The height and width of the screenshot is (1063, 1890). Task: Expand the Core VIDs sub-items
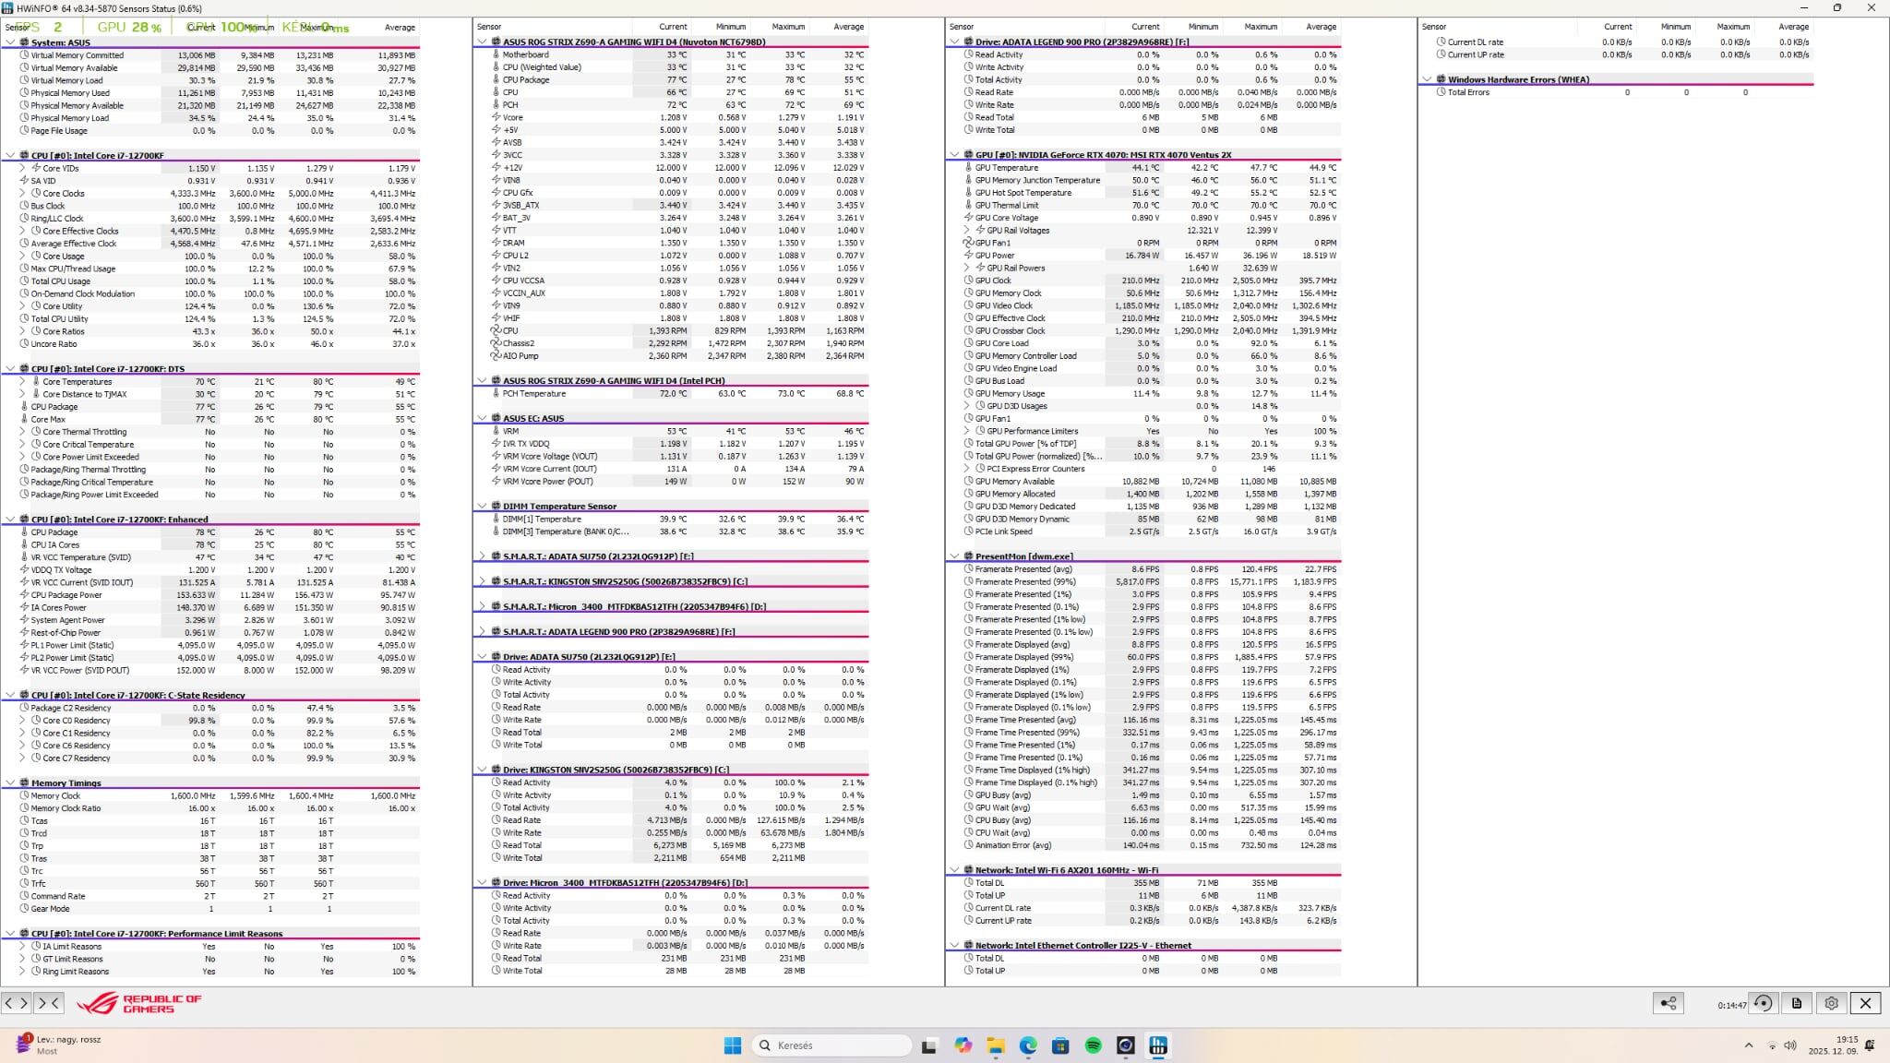tap(22, 168)
